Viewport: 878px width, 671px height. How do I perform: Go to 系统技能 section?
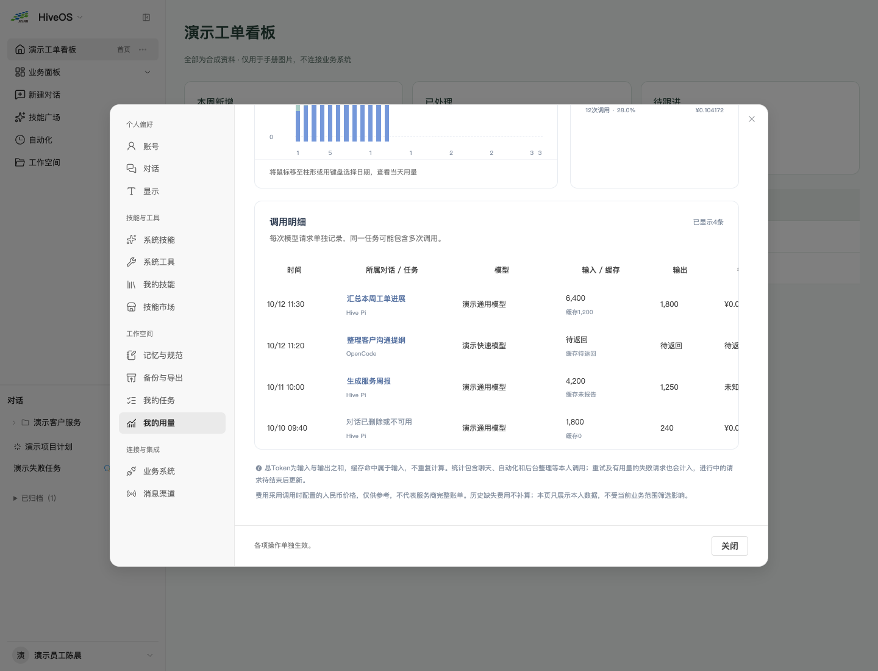tap(172, 240)
